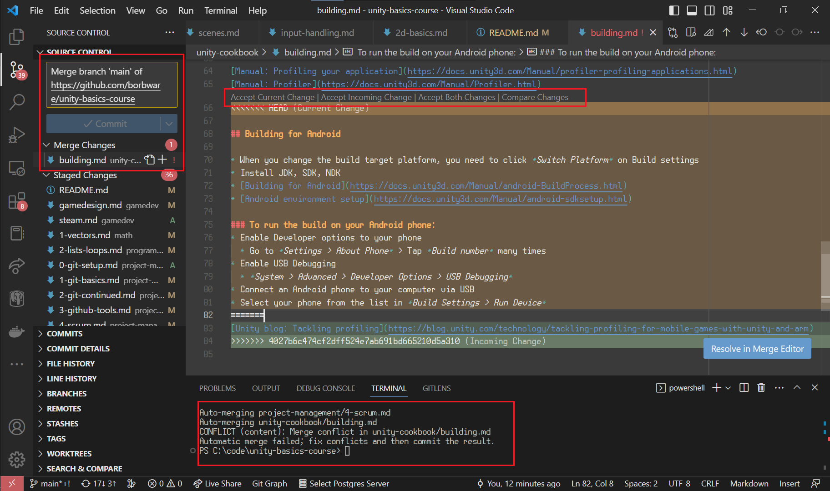This screenshot has width=830, height=491.
Task: Click Compare Changes codelens
Action: click(535, 97)
